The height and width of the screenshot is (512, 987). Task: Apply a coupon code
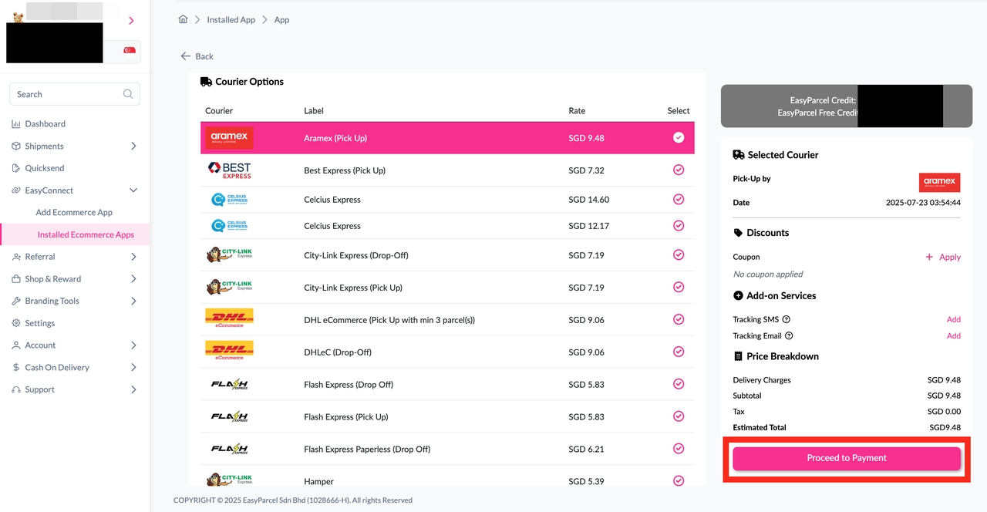point(948,257)
